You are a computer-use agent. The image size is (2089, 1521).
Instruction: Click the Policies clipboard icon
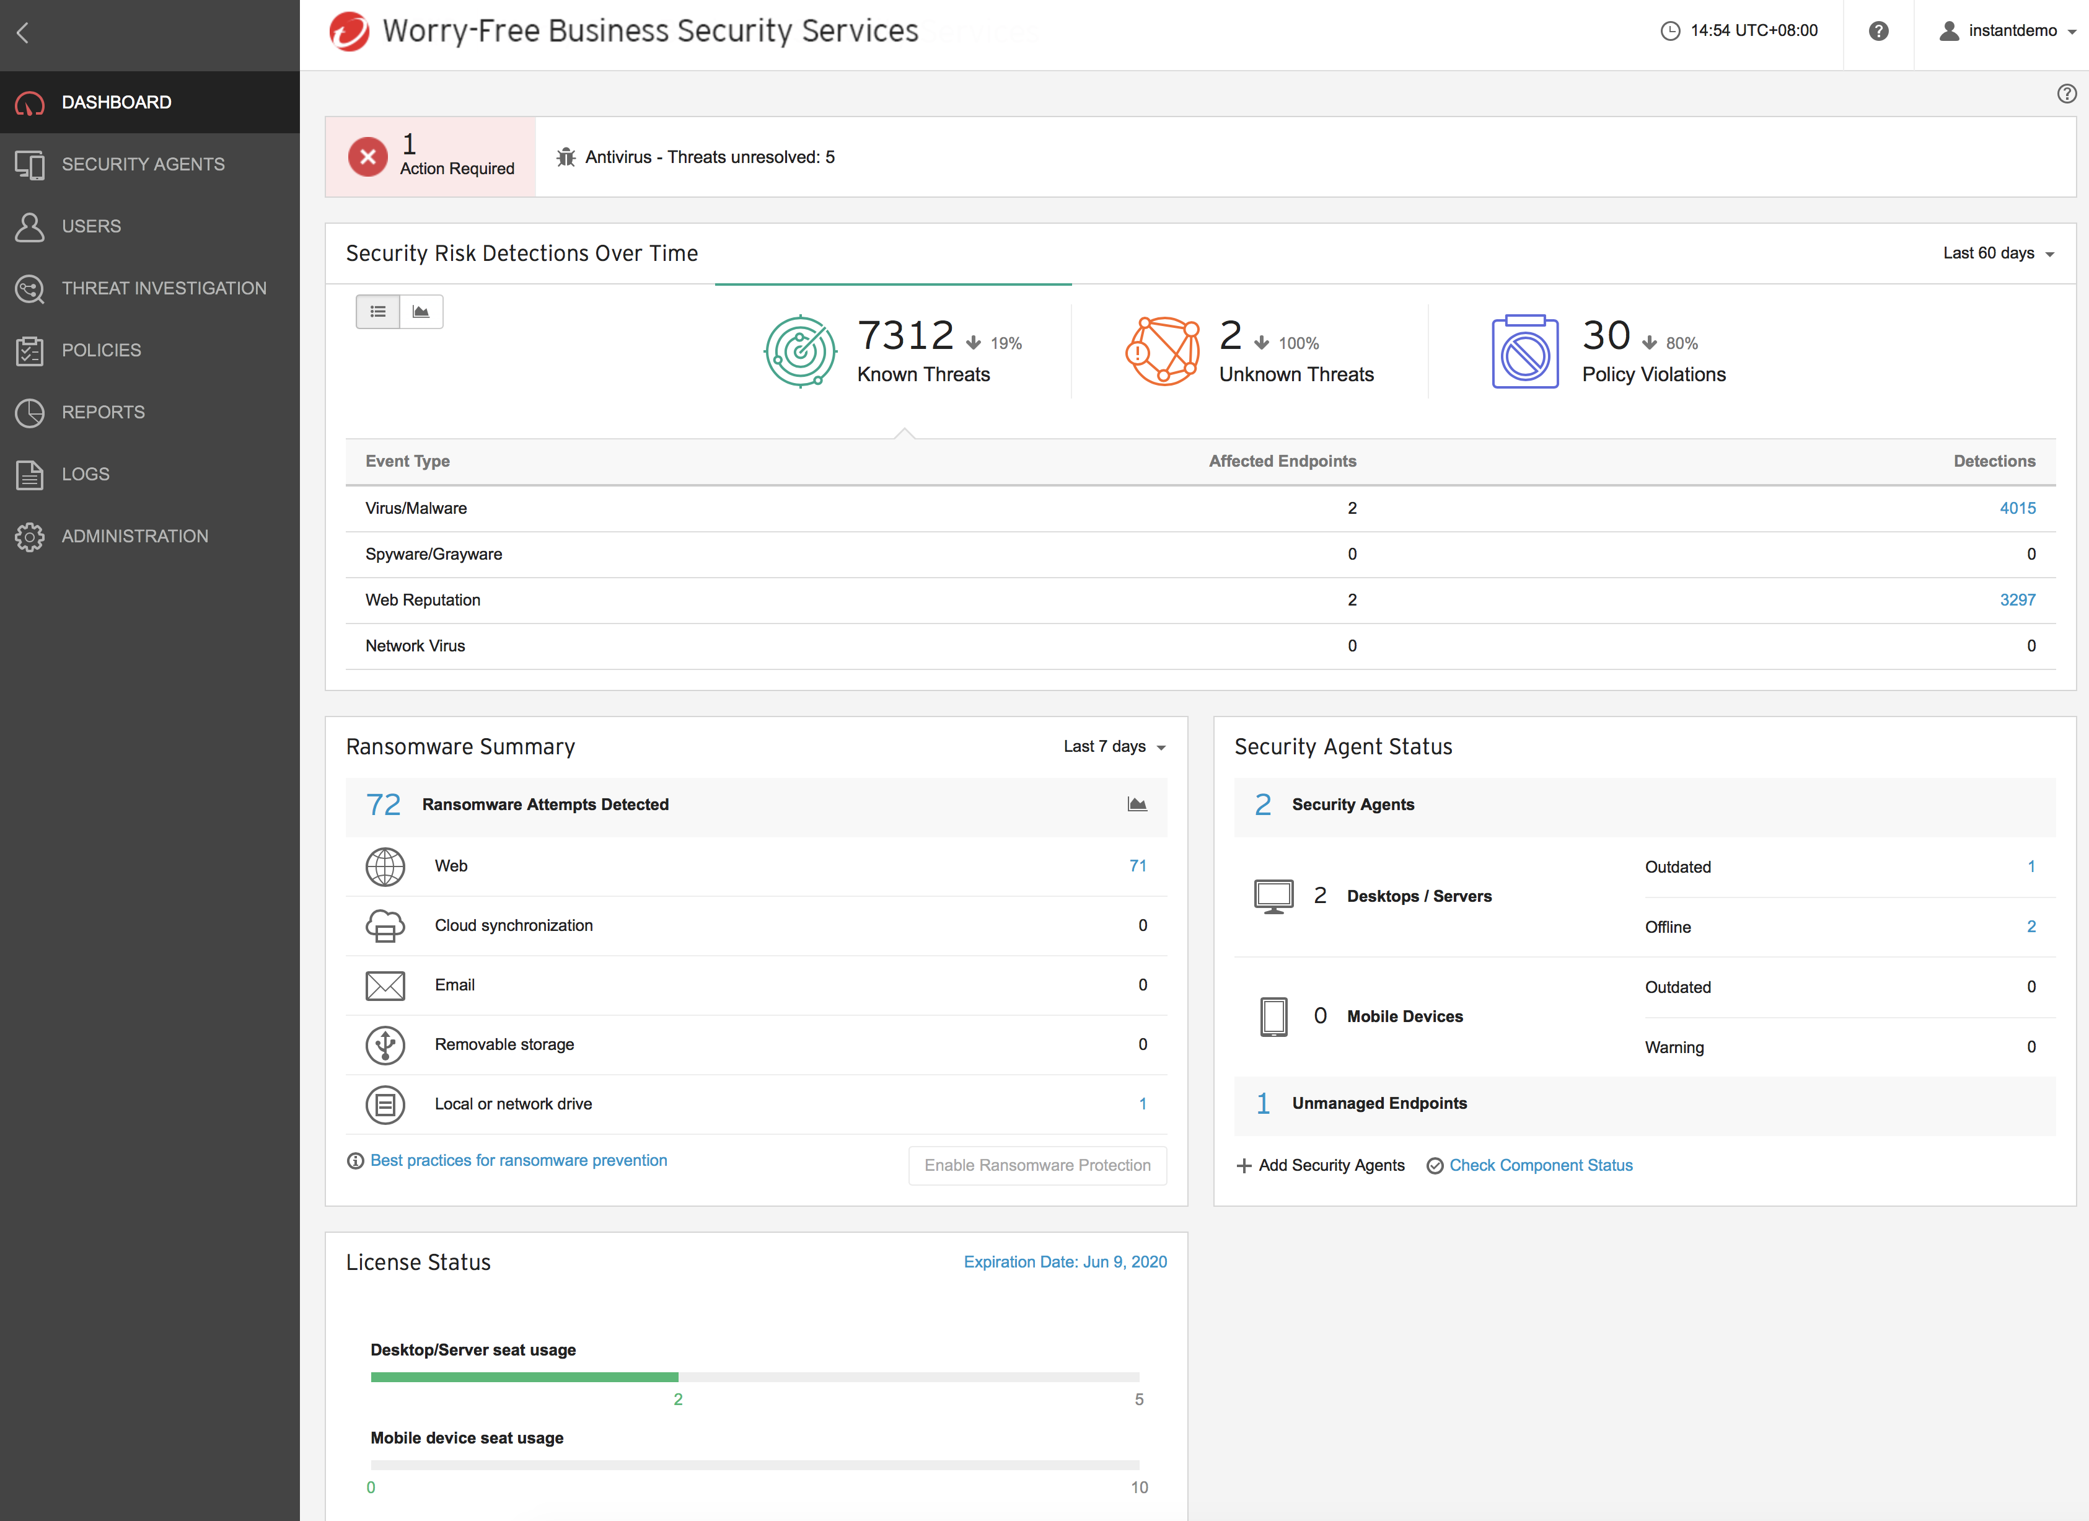30,350
